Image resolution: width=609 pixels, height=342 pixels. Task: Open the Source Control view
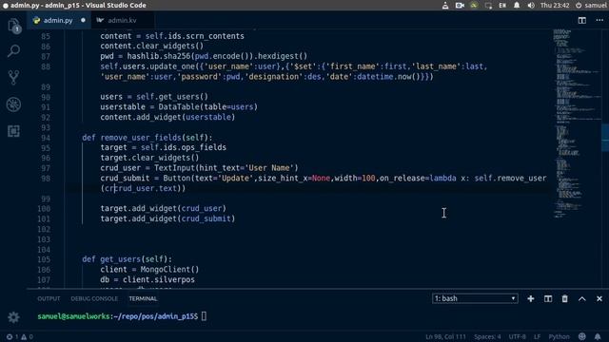coord(13,77)
